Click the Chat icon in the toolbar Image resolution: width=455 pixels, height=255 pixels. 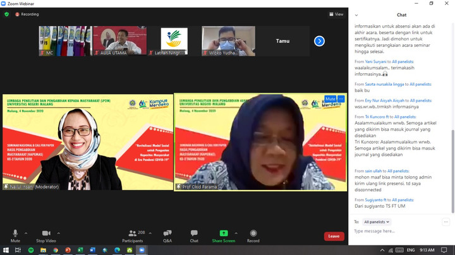tap(194, 235)
